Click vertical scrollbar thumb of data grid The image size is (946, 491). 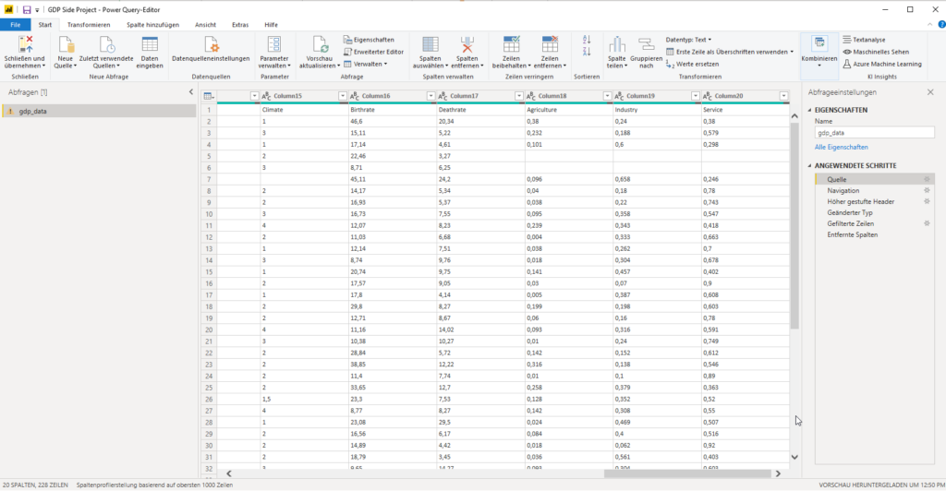pos(794,226)
